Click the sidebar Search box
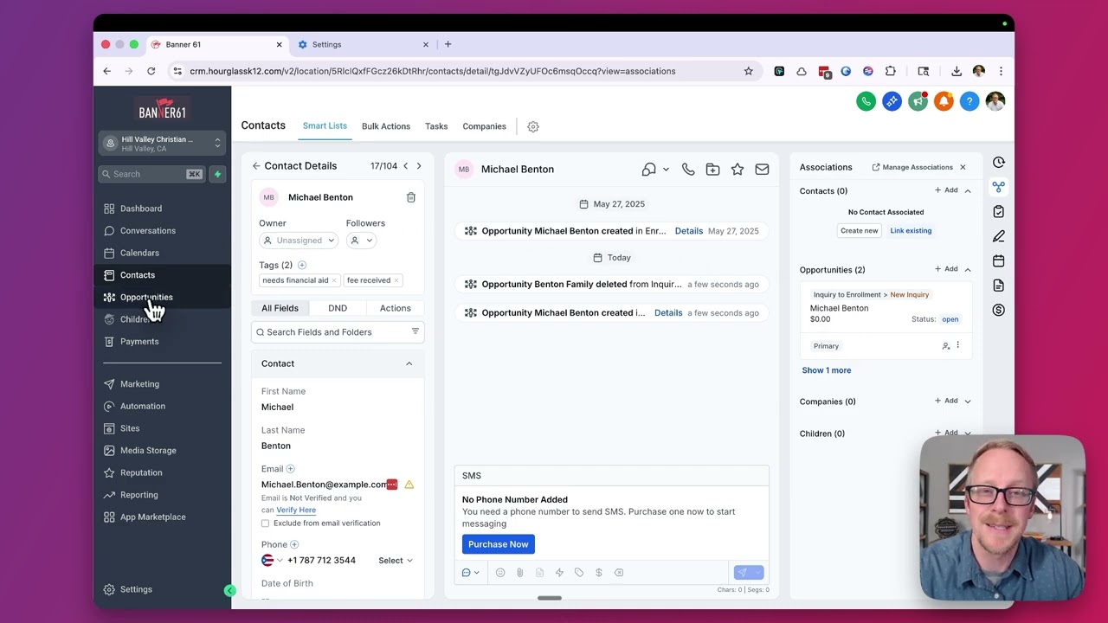The height and width of the screenshot is (623, 1108). click(x=151, y=174)
